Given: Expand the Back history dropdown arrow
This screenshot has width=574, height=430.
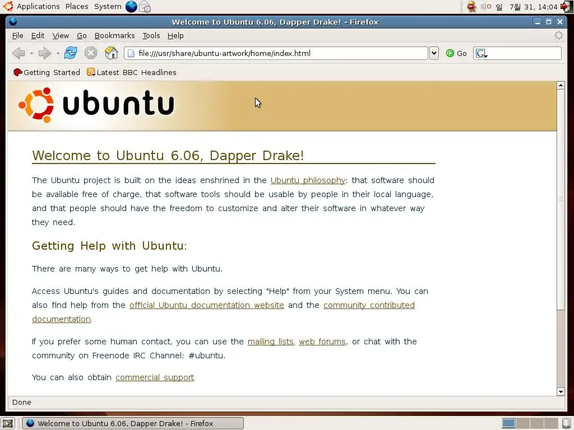Looking at the screenshot, I should 31,53.
